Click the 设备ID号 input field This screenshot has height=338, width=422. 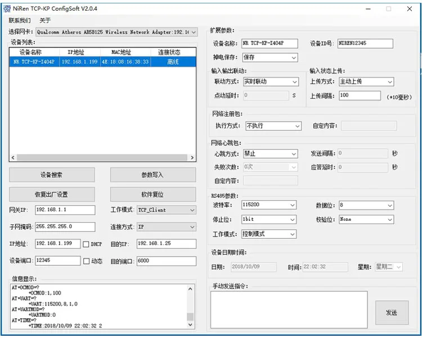[x=365, y=43]
